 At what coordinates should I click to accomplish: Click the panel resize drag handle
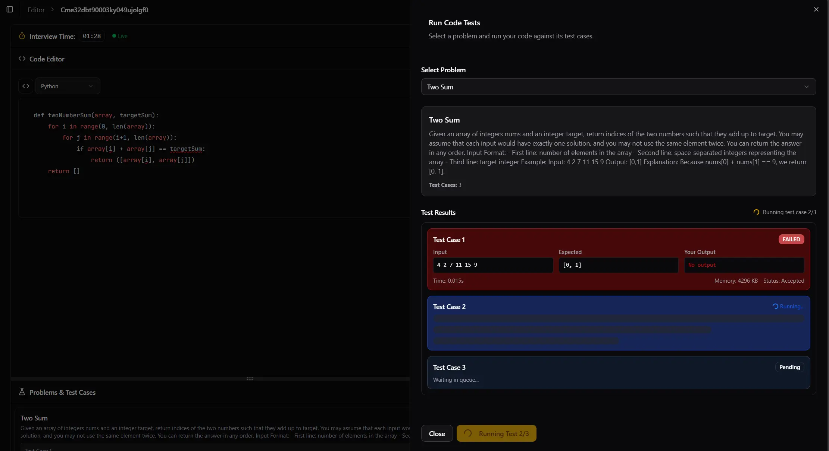point(250,379)
